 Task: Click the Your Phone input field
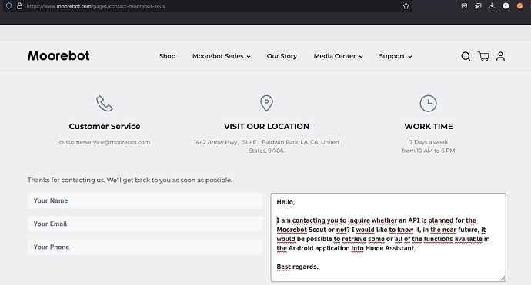[145, 247]
